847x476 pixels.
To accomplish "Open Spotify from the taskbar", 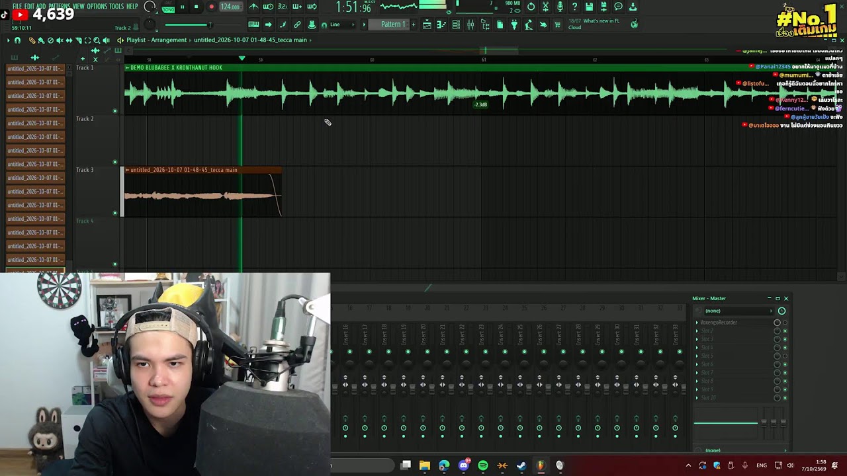I will [482, 465].
